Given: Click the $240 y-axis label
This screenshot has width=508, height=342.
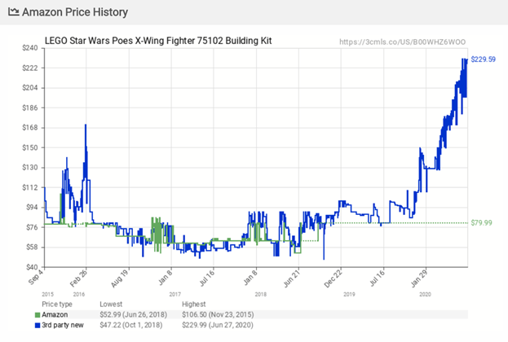Looking at the screenshot, I should [30, 48].
